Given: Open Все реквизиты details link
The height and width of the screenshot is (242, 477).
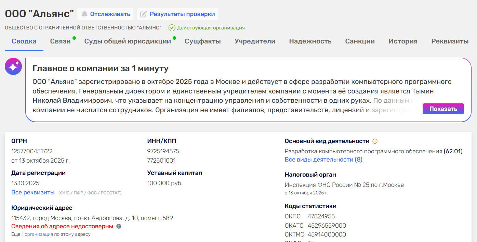Looking at the screenshot, I should (x=33, y=192).
